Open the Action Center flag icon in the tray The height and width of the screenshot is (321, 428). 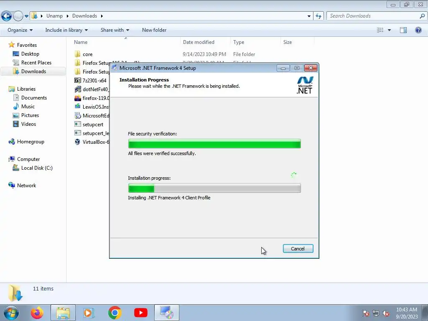[366, 313]
